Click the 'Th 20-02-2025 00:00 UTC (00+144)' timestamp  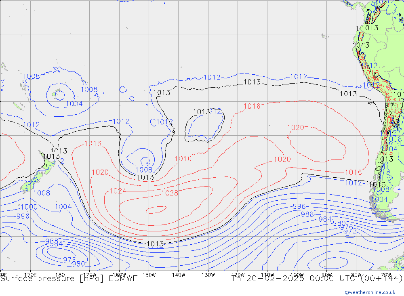click(317, 279)
